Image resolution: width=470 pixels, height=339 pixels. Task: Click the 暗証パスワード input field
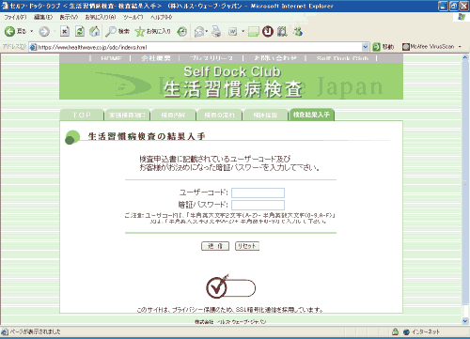(258, 205)
